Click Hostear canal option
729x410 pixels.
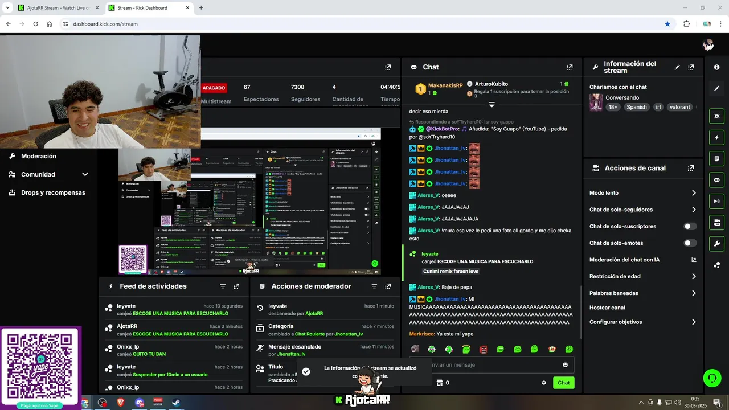[607, 307]
